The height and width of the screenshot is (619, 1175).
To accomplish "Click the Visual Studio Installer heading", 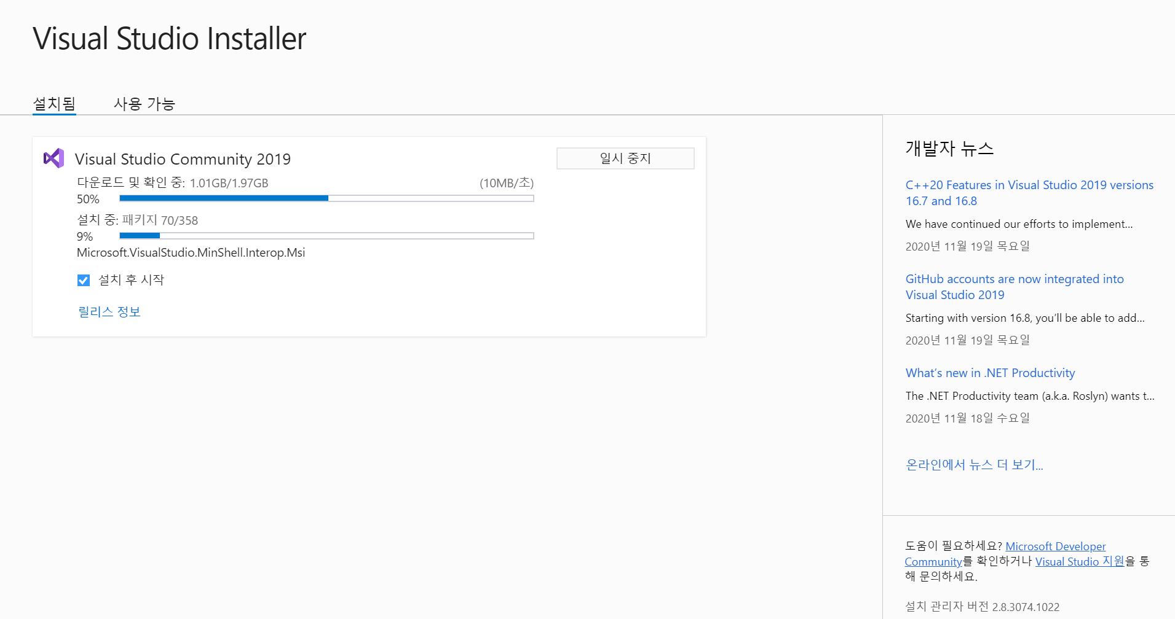I will point(170,39).
